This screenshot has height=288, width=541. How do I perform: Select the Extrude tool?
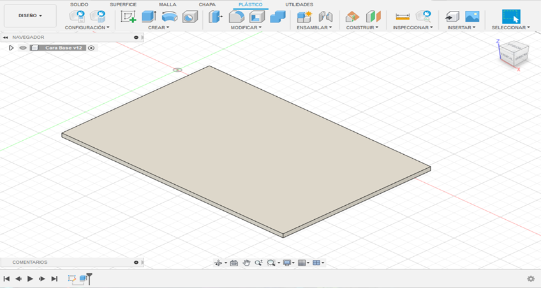tap(149, 16)
